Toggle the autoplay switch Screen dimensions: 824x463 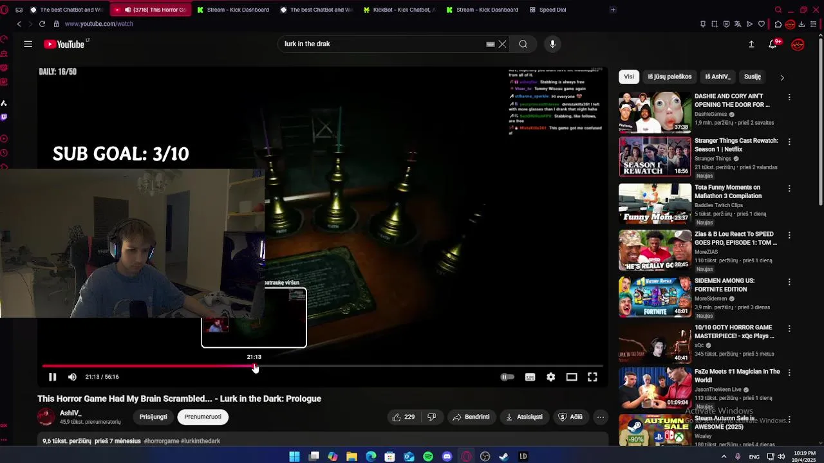coord(507,377)
